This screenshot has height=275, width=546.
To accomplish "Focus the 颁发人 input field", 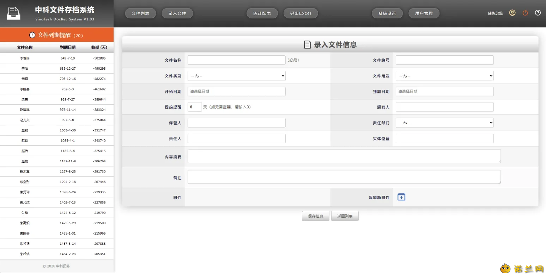I will coord(444,107).
